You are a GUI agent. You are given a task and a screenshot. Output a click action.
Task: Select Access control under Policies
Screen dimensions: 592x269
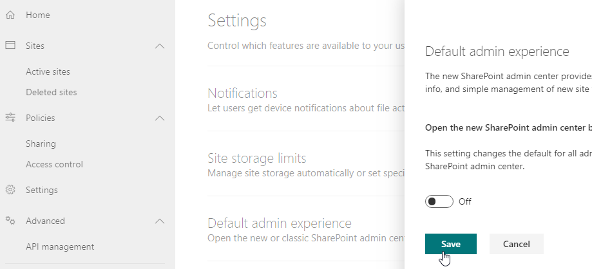[54, 164]
